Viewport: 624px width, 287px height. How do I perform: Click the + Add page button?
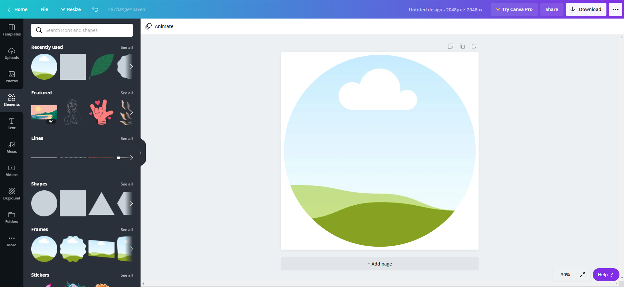click(380, 264)
